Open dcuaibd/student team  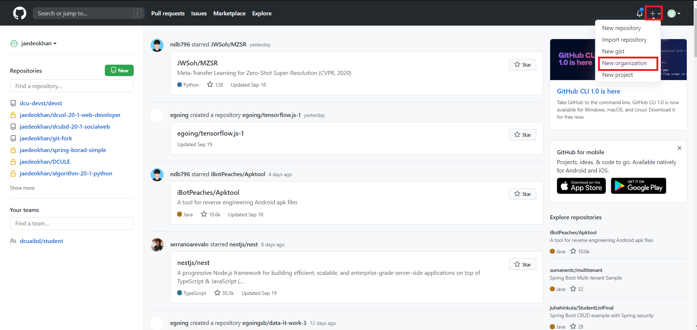pyautogui.click(x=41, y=241)
